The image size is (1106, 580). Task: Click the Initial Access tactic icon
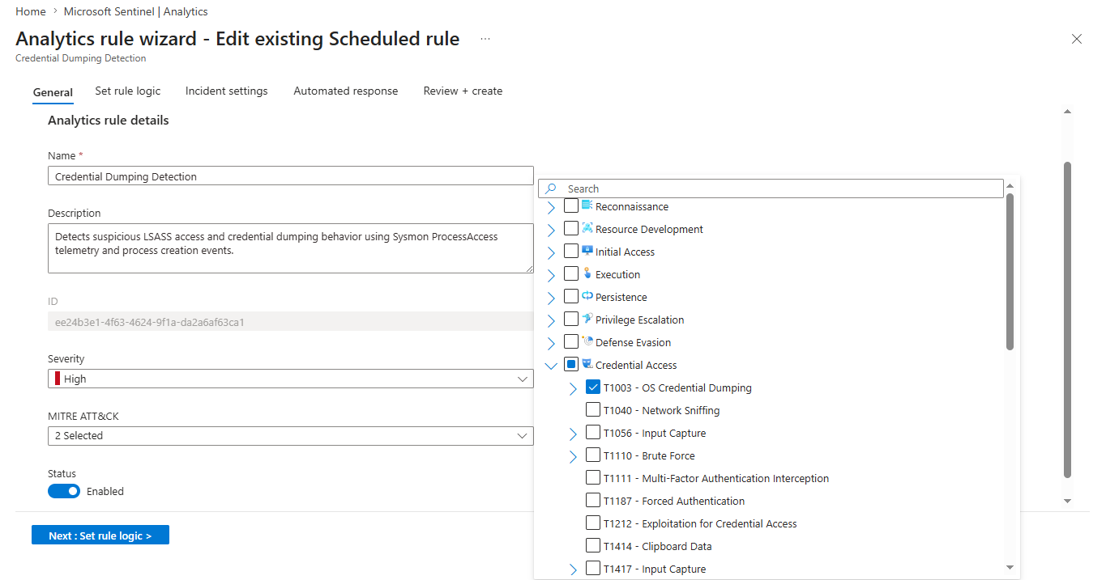pyautogui.click(x=587, y=251)
